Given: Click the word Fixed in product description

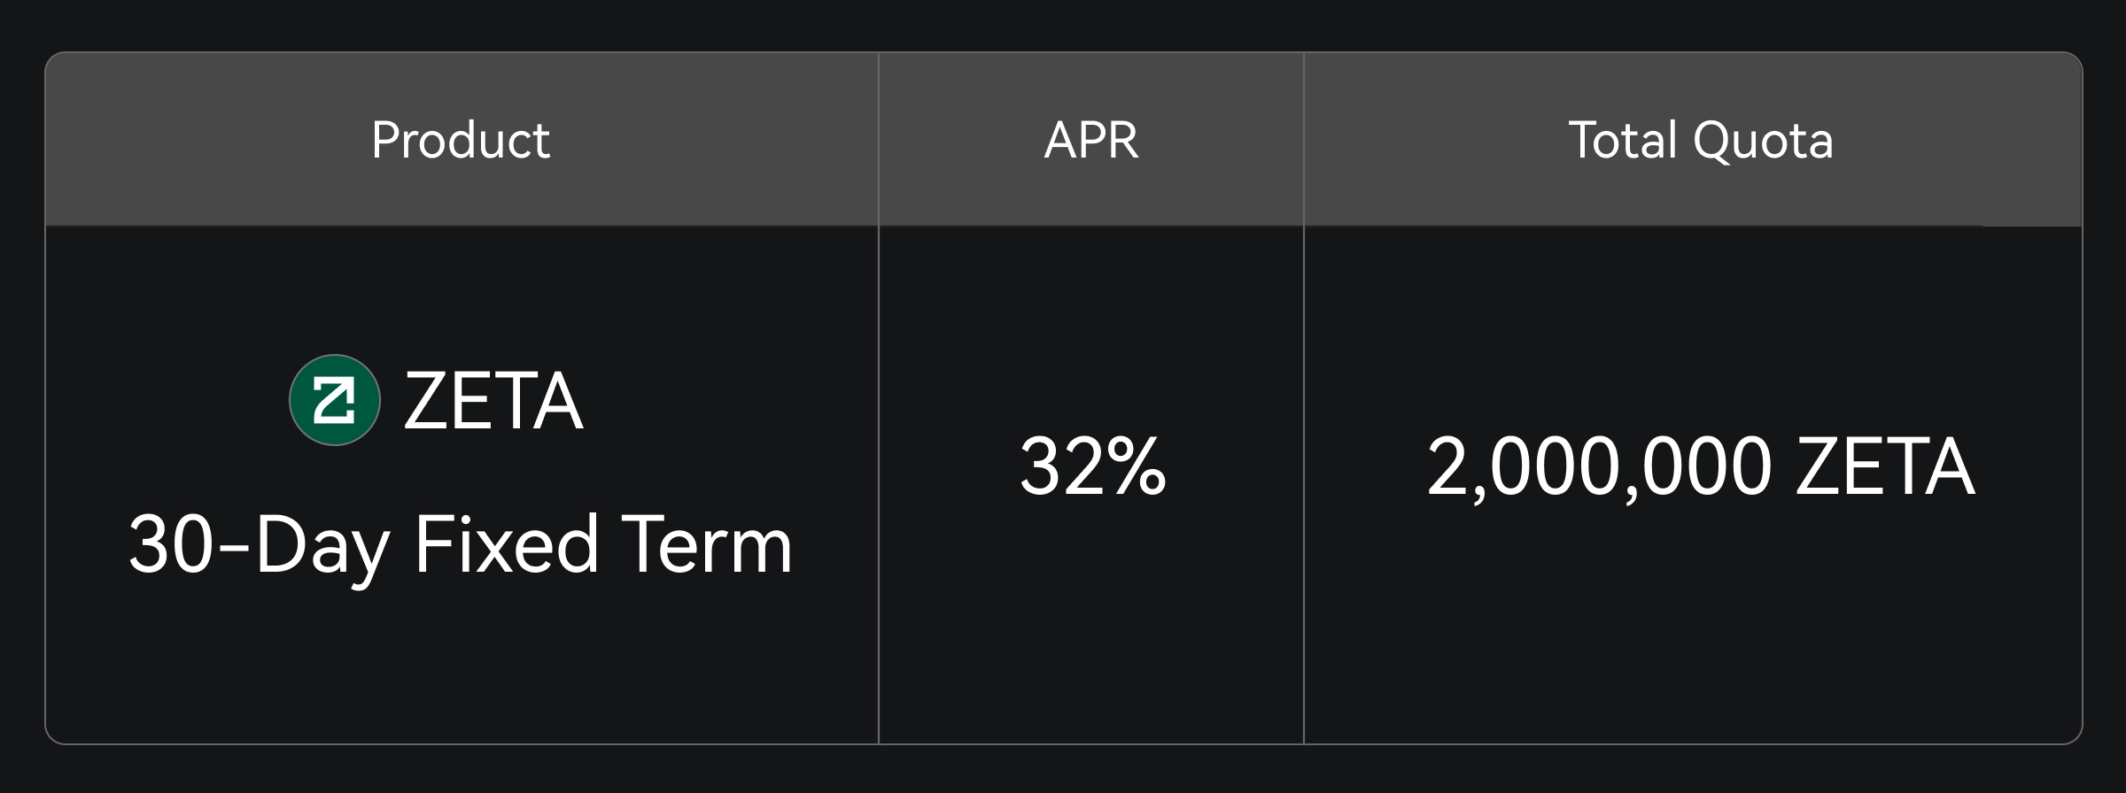Looking at the screenshot, I should [507, 545].
